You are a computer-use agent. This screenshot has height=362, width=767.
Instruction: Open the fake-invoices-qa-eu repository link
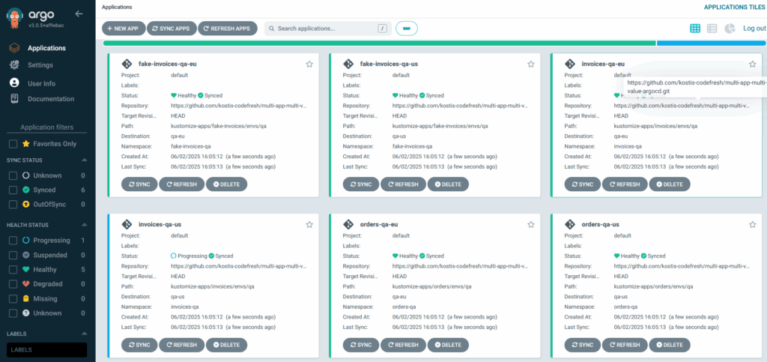point(239,106)
